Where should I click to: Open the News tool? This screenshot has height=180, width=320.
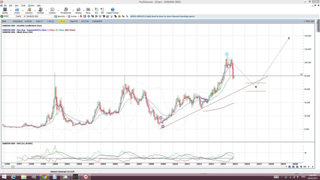pos(88,11)
